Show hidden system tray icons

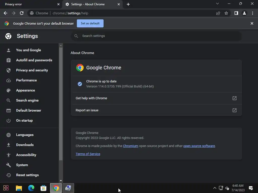pos(215,188)
